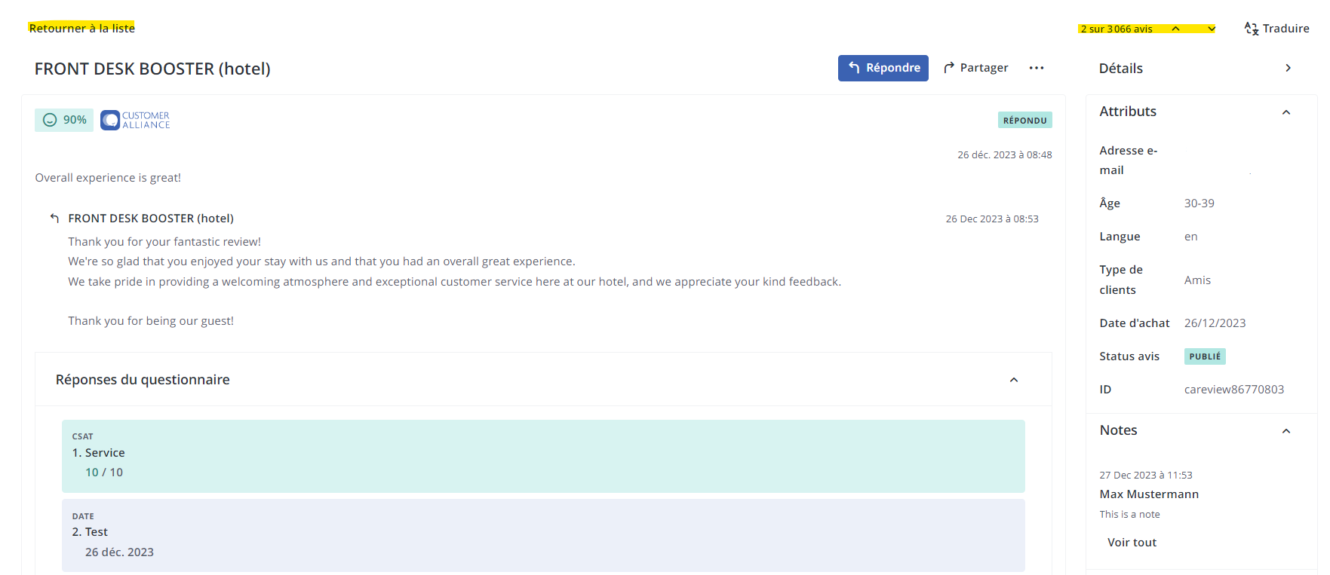Screen dimensions: 1330x575
Task: Click the note timestamp 27 Dec 2023 à 11:53
Action: click(1146, 475)
